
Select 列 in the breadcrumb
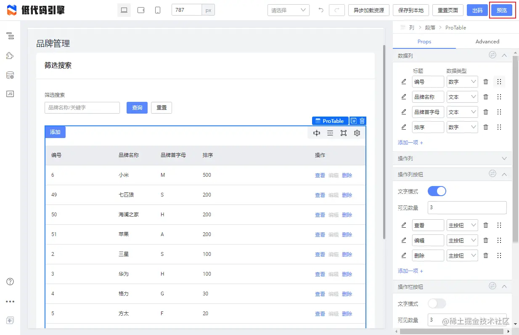411,27
